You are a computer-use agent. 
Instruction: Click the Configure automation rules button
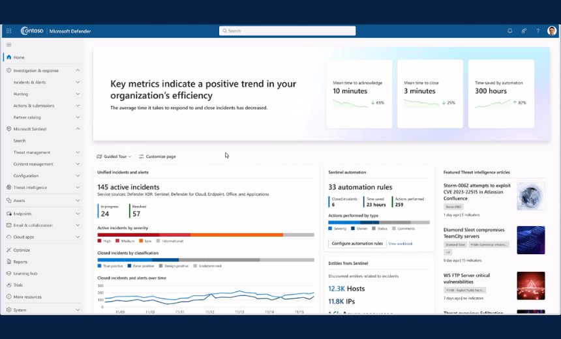click(x=357, y=243)
